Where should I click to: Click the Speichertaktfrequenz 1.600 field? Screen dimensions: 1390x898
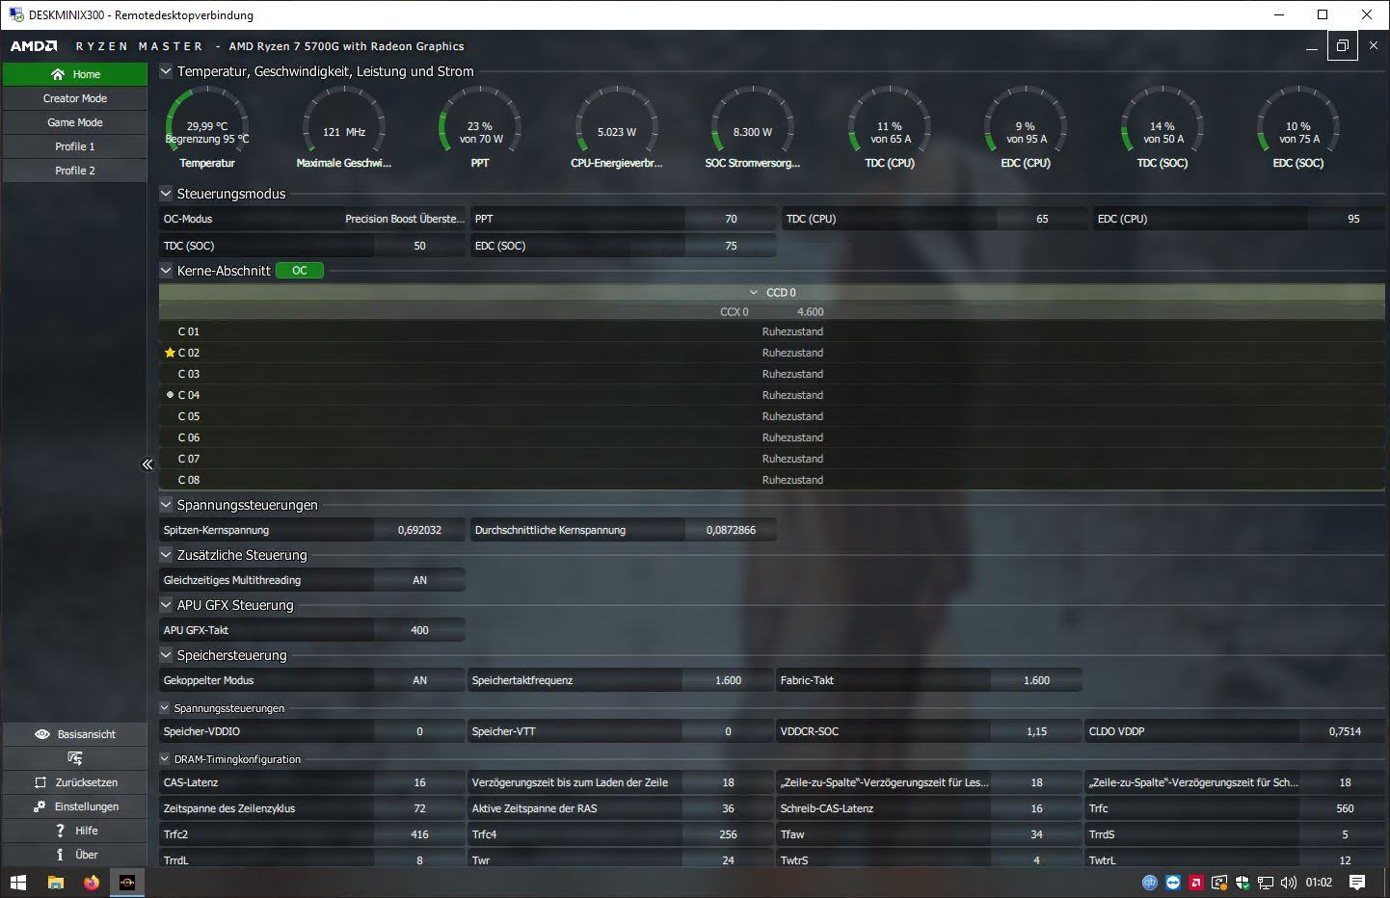tap(728, 680)
